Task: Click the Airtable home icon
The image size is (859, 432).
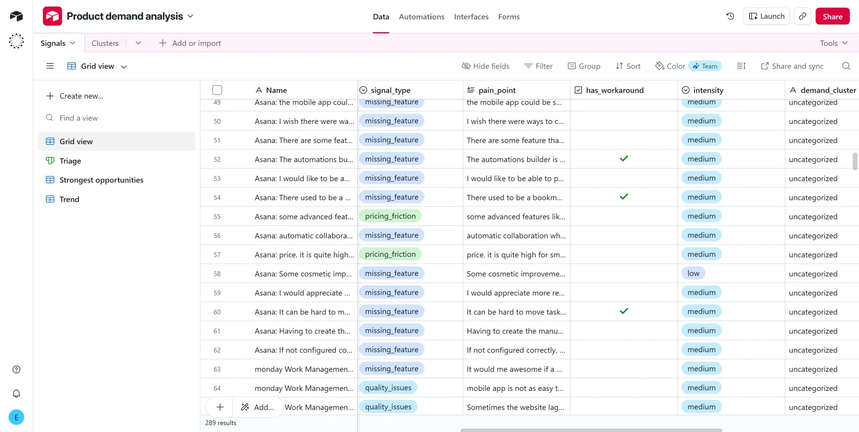Action: tap(16, 16)
